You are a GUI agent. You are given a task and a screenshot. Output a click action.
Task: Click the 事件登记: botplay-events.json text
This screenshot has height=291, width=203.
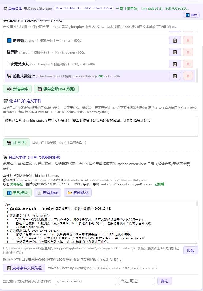[x=102, y=268]
